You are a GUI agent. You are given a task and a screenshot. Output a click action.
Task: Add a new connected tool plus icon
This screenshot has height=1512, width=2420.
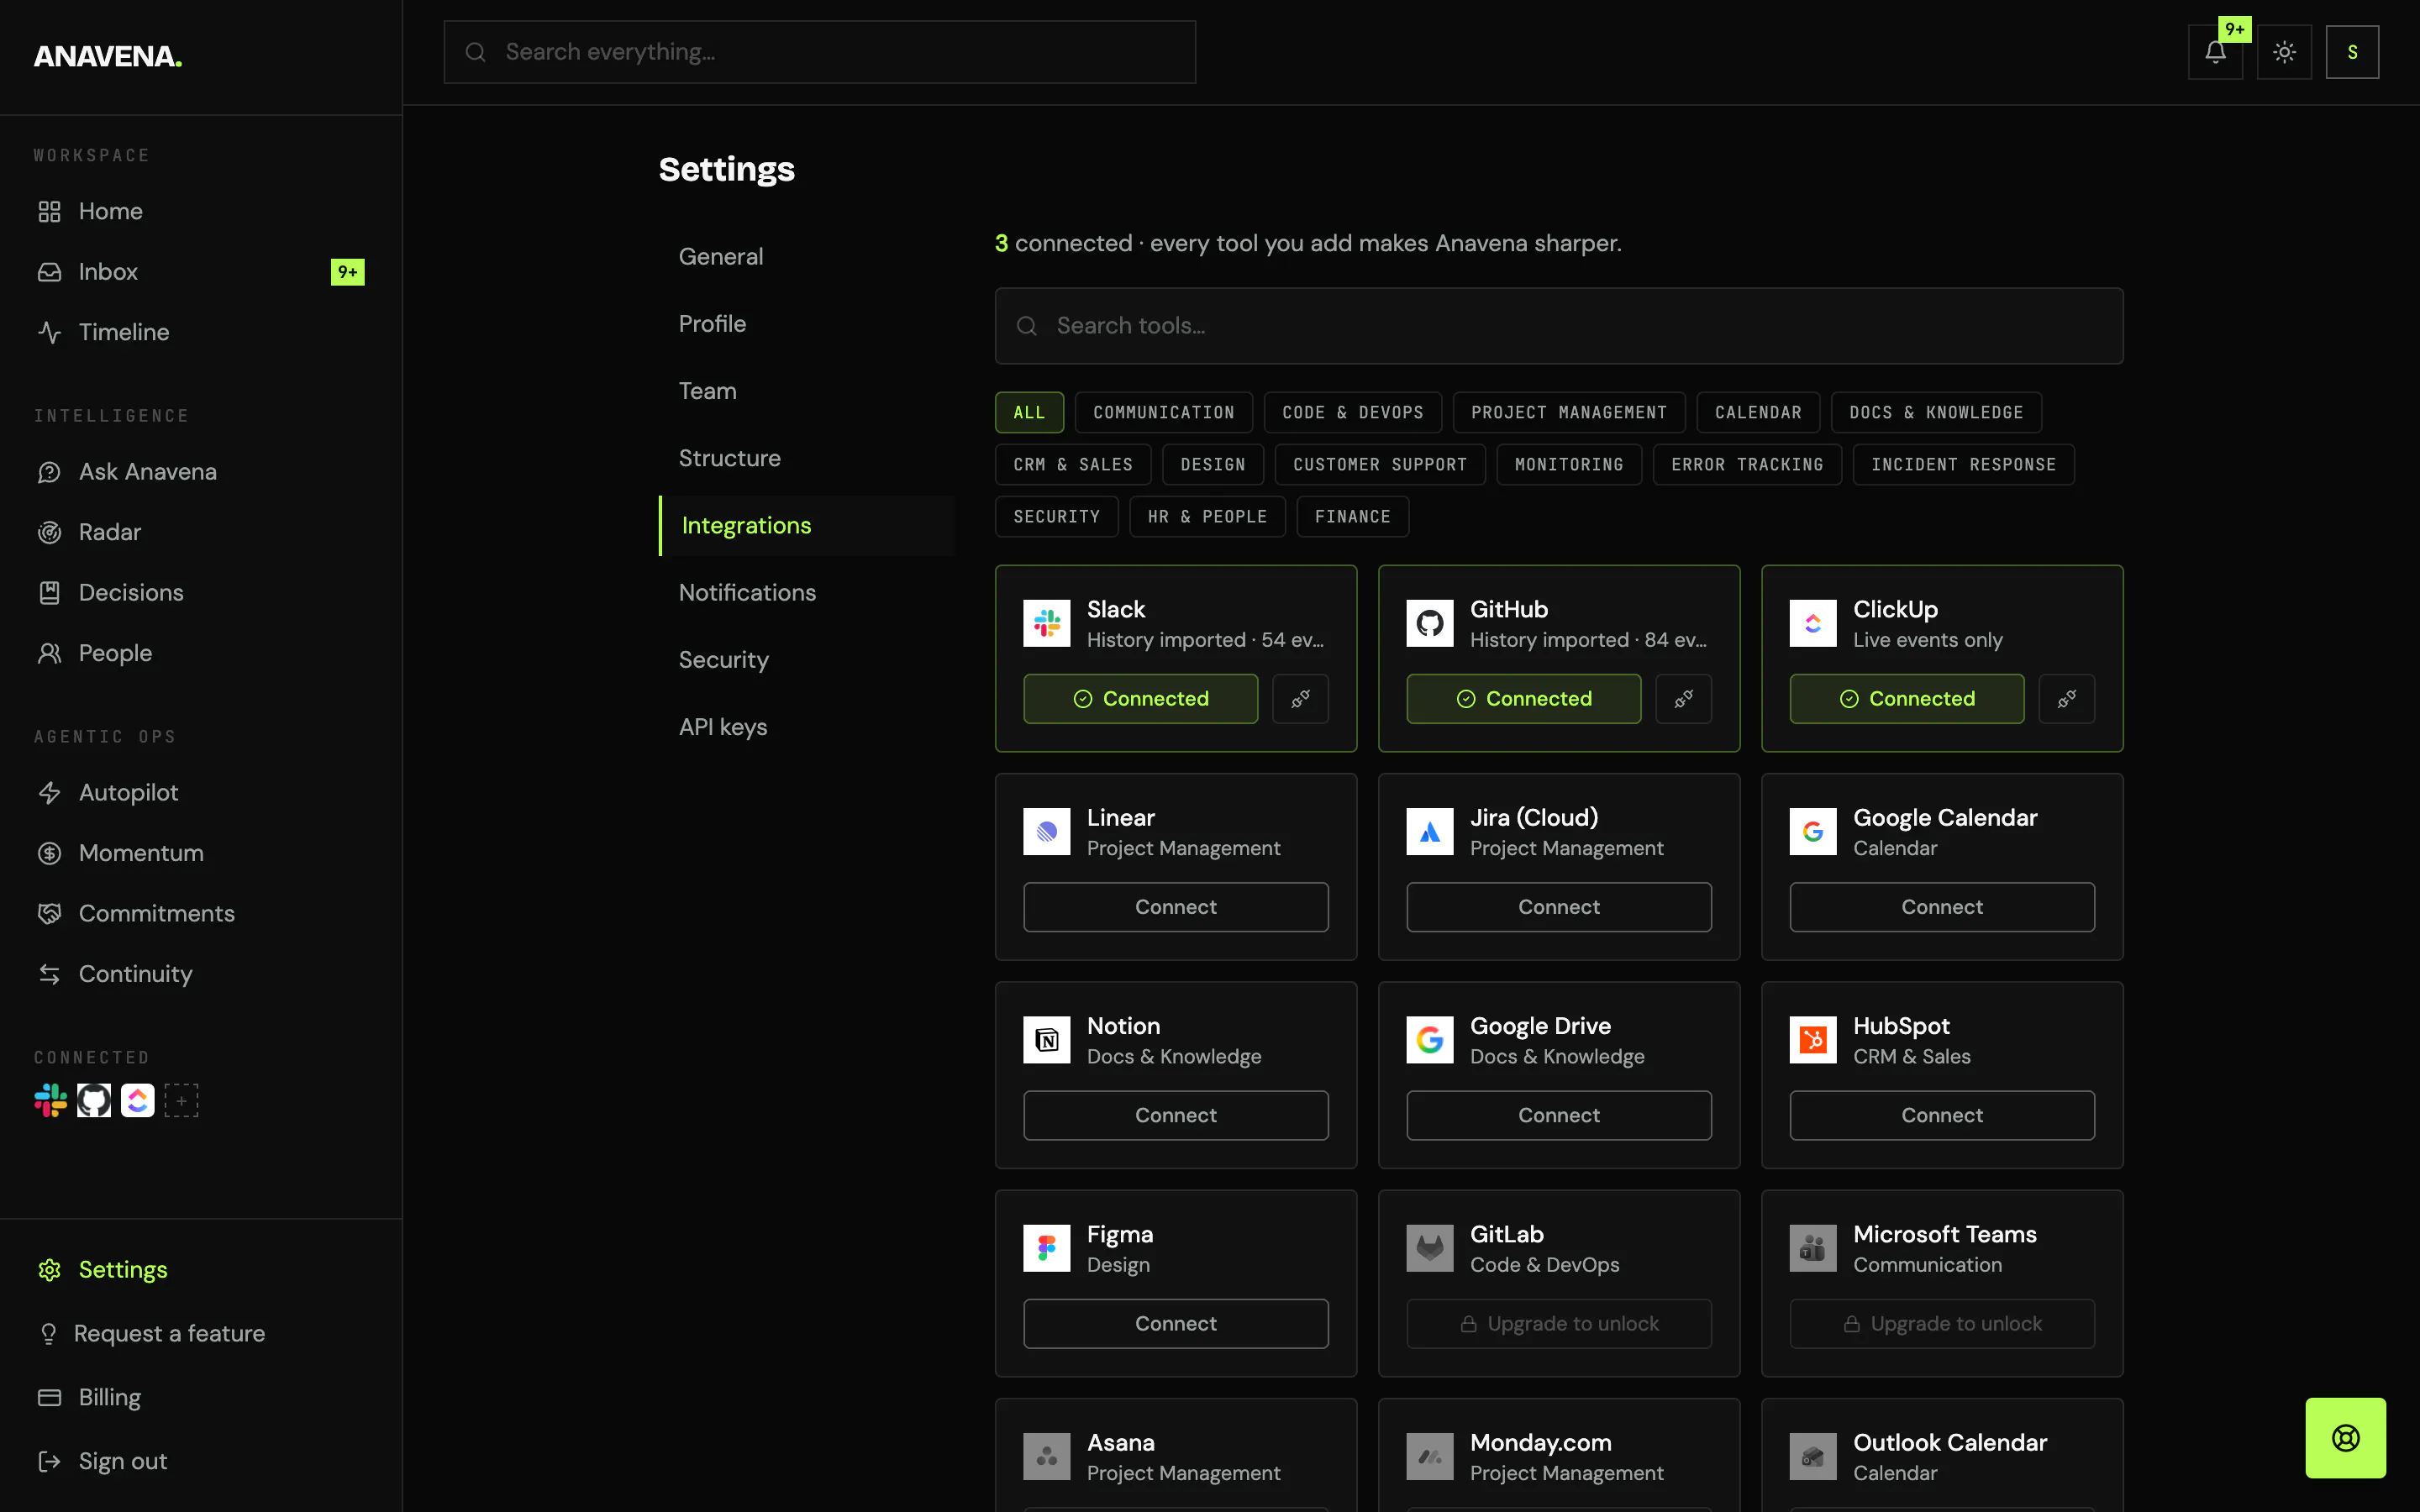tap(181, 1100)
